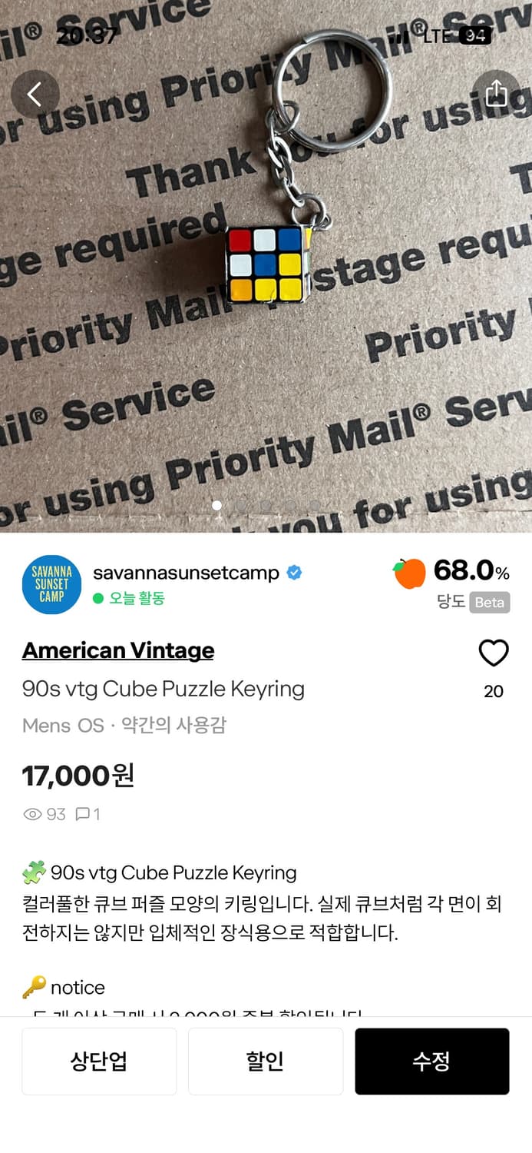This screenshot has width=532, height=1153.
Task: Tap the blue verified badge
Action: coord(294,573)
